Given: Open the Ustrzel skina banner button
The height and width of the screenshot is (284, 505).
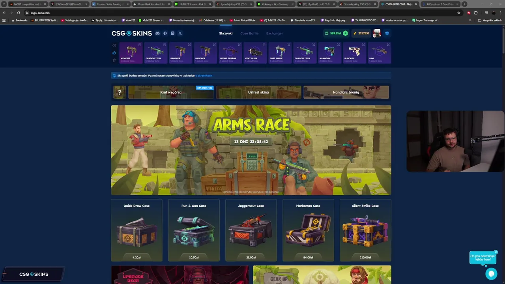Looking at the screenshot, I should coord(258,92).
